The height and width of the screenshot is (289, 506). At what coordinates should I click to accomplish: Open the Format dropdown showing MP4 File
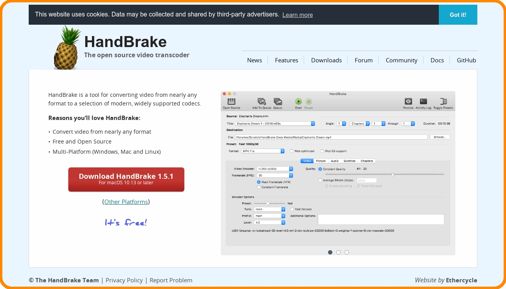[x=263, y=151]
